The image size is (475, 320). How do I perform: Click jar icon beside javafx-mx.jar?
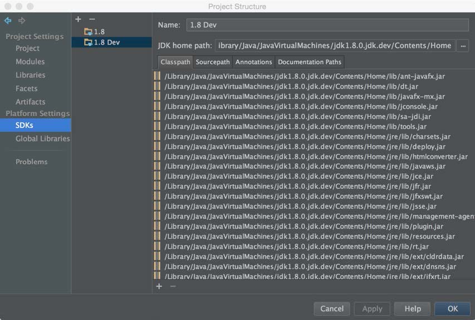[157, 96]
